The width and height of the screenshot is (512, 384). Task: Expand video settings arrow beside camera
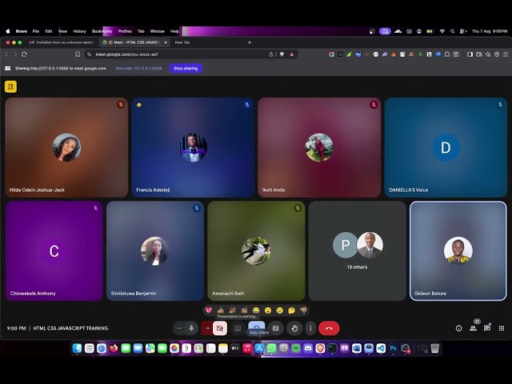[207, 328]
